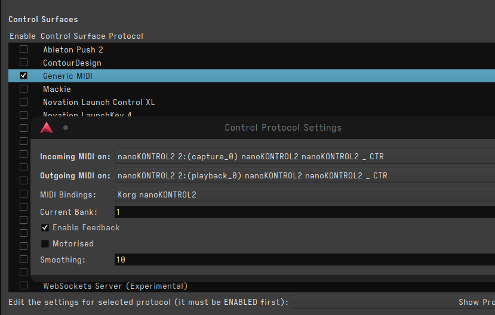
Task: Enable the Mackie control surface checkbox
Action: [x=24, y=89]
